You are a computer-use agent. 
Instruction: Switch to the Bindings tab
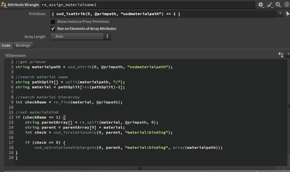point(23,45)
